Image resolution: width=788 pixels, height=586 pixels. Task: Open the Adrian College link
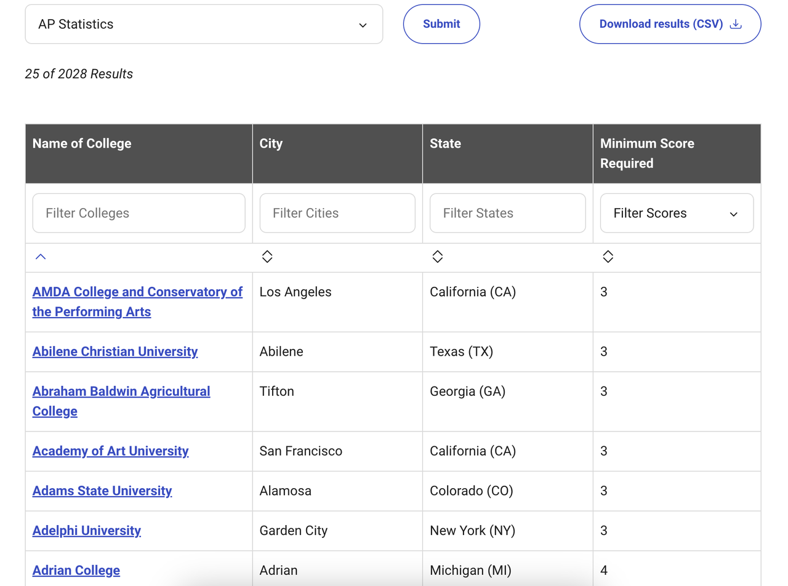[x=76, y=570]
